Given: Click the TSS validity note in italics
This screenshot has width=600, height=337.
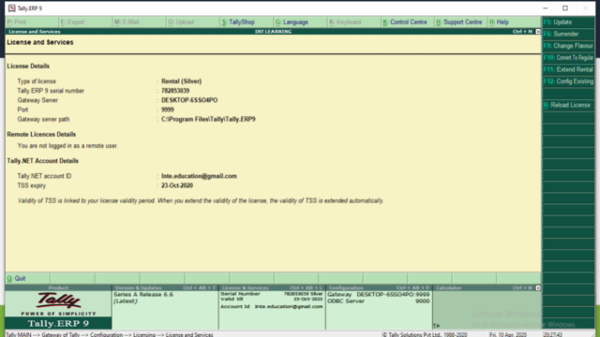Looking at the screenshot, I should tap(201, 200).
